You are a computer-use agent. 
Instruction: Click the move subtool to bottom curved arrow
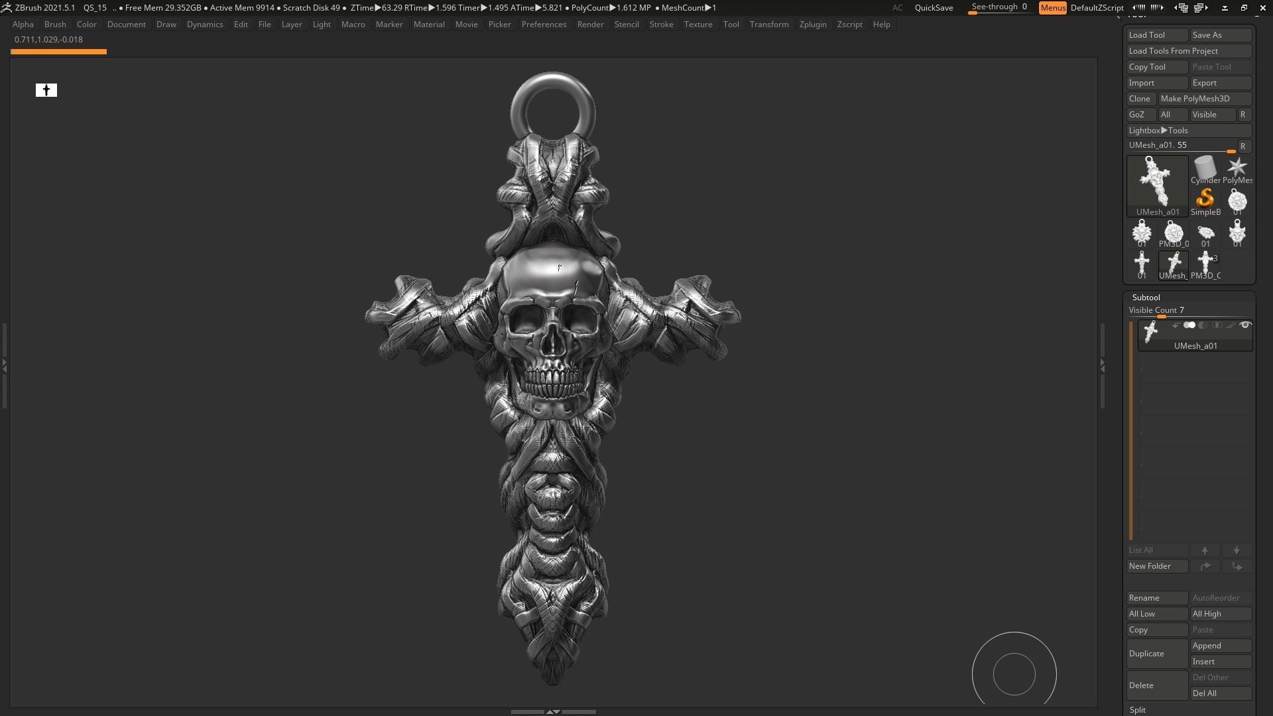click(1237, 566)
